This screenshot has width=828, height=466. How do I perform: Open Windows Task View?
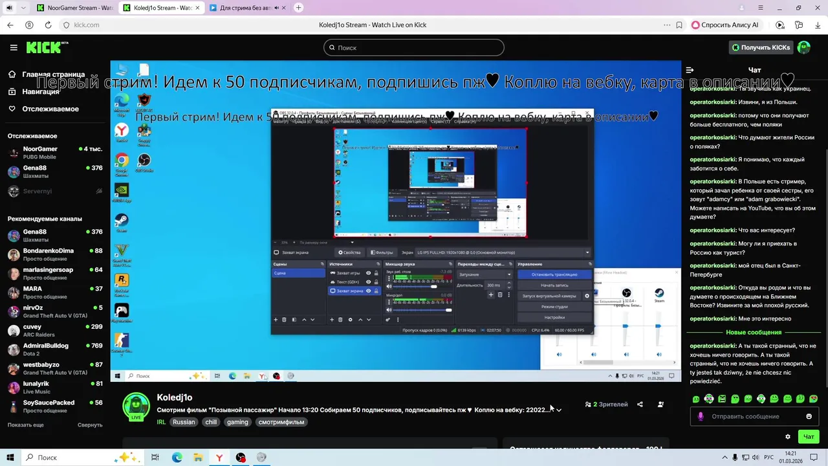coord(155,457)
